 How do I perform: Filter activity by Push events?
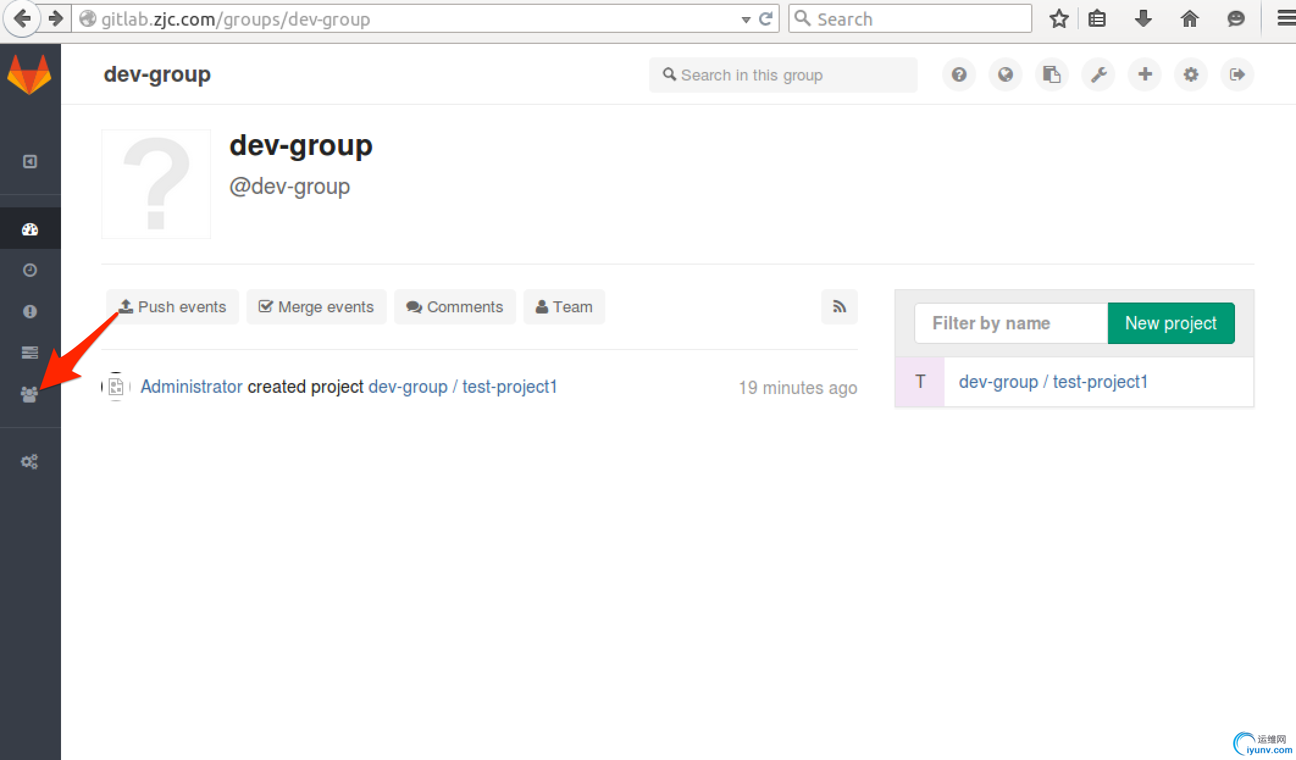[173, 307]
